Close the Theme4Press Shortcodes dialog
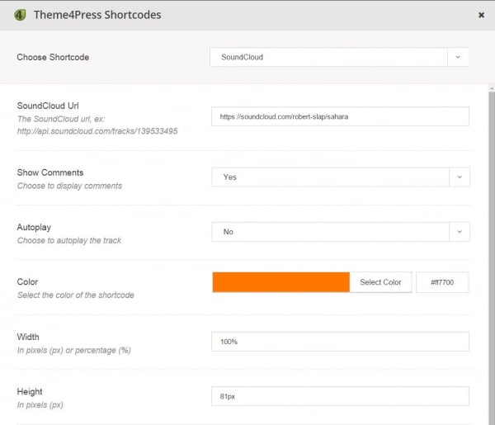Viewport: 495px width, 425px height. 481,15
